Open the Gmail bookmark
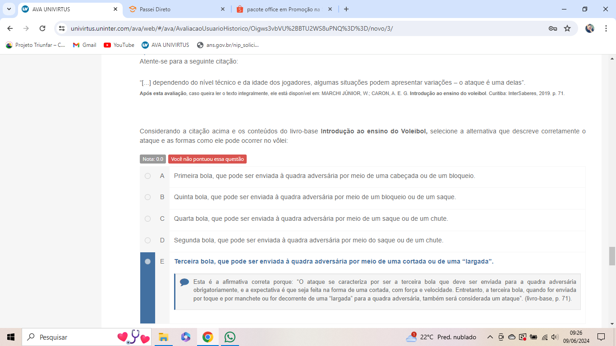Screen dimensions: 616x346 pos(85,45)
